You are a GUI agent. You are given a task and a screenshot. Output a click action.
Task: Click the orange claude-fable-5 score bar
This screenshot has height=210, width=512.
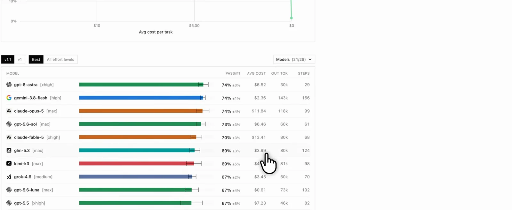click(138, 137)
